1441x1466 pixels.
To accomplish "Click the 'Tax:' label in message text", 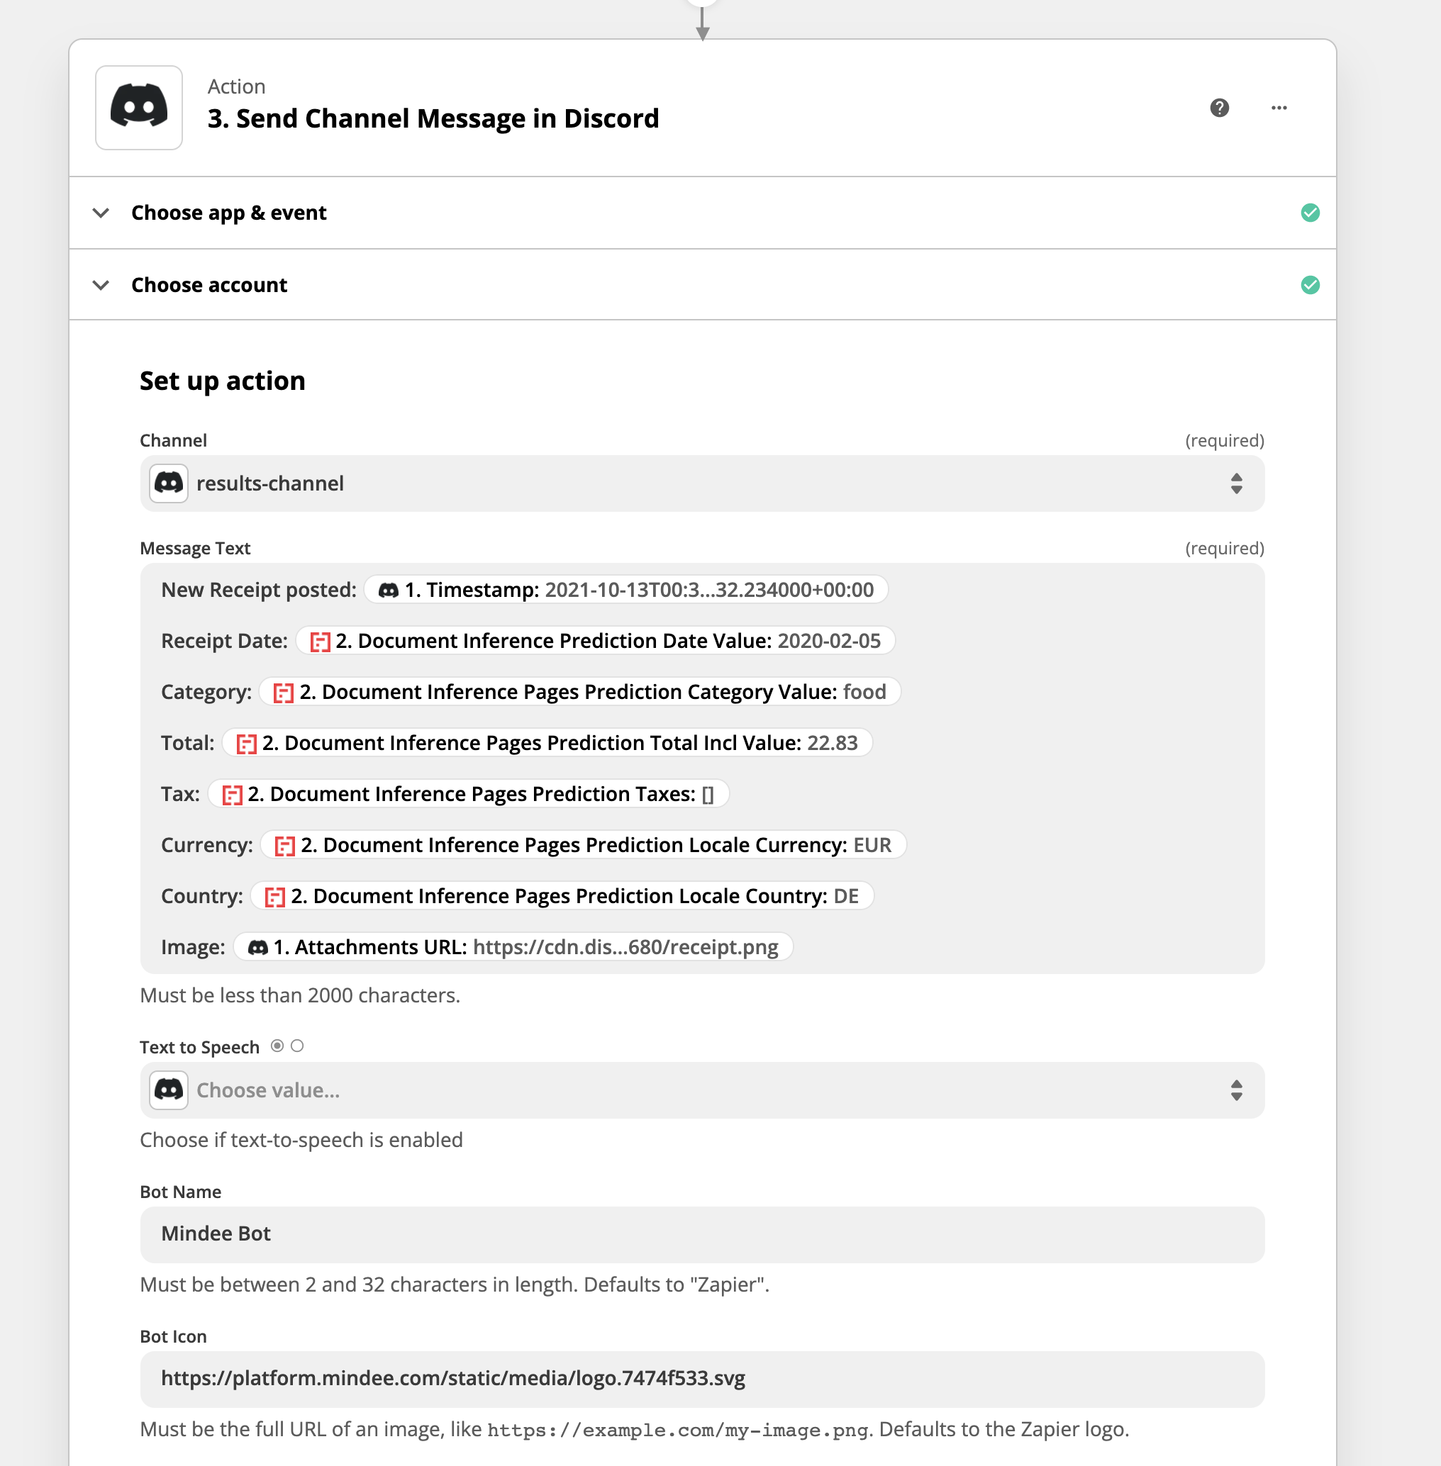I will point(180,793).
